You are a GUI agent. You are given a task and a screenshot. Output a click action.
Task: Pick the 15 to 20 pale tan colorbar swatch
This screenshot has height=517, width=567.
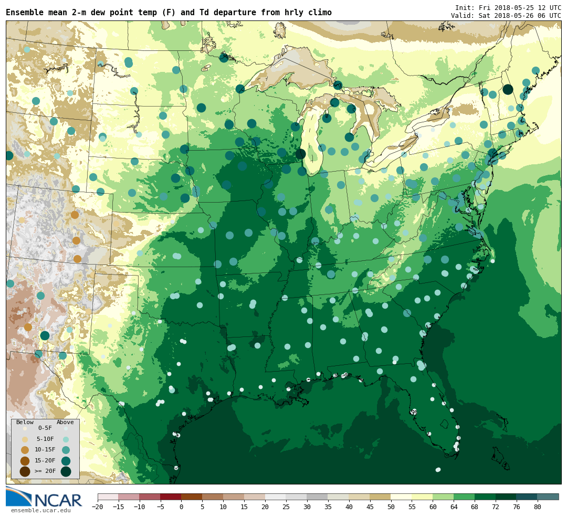tap(255, 497)
